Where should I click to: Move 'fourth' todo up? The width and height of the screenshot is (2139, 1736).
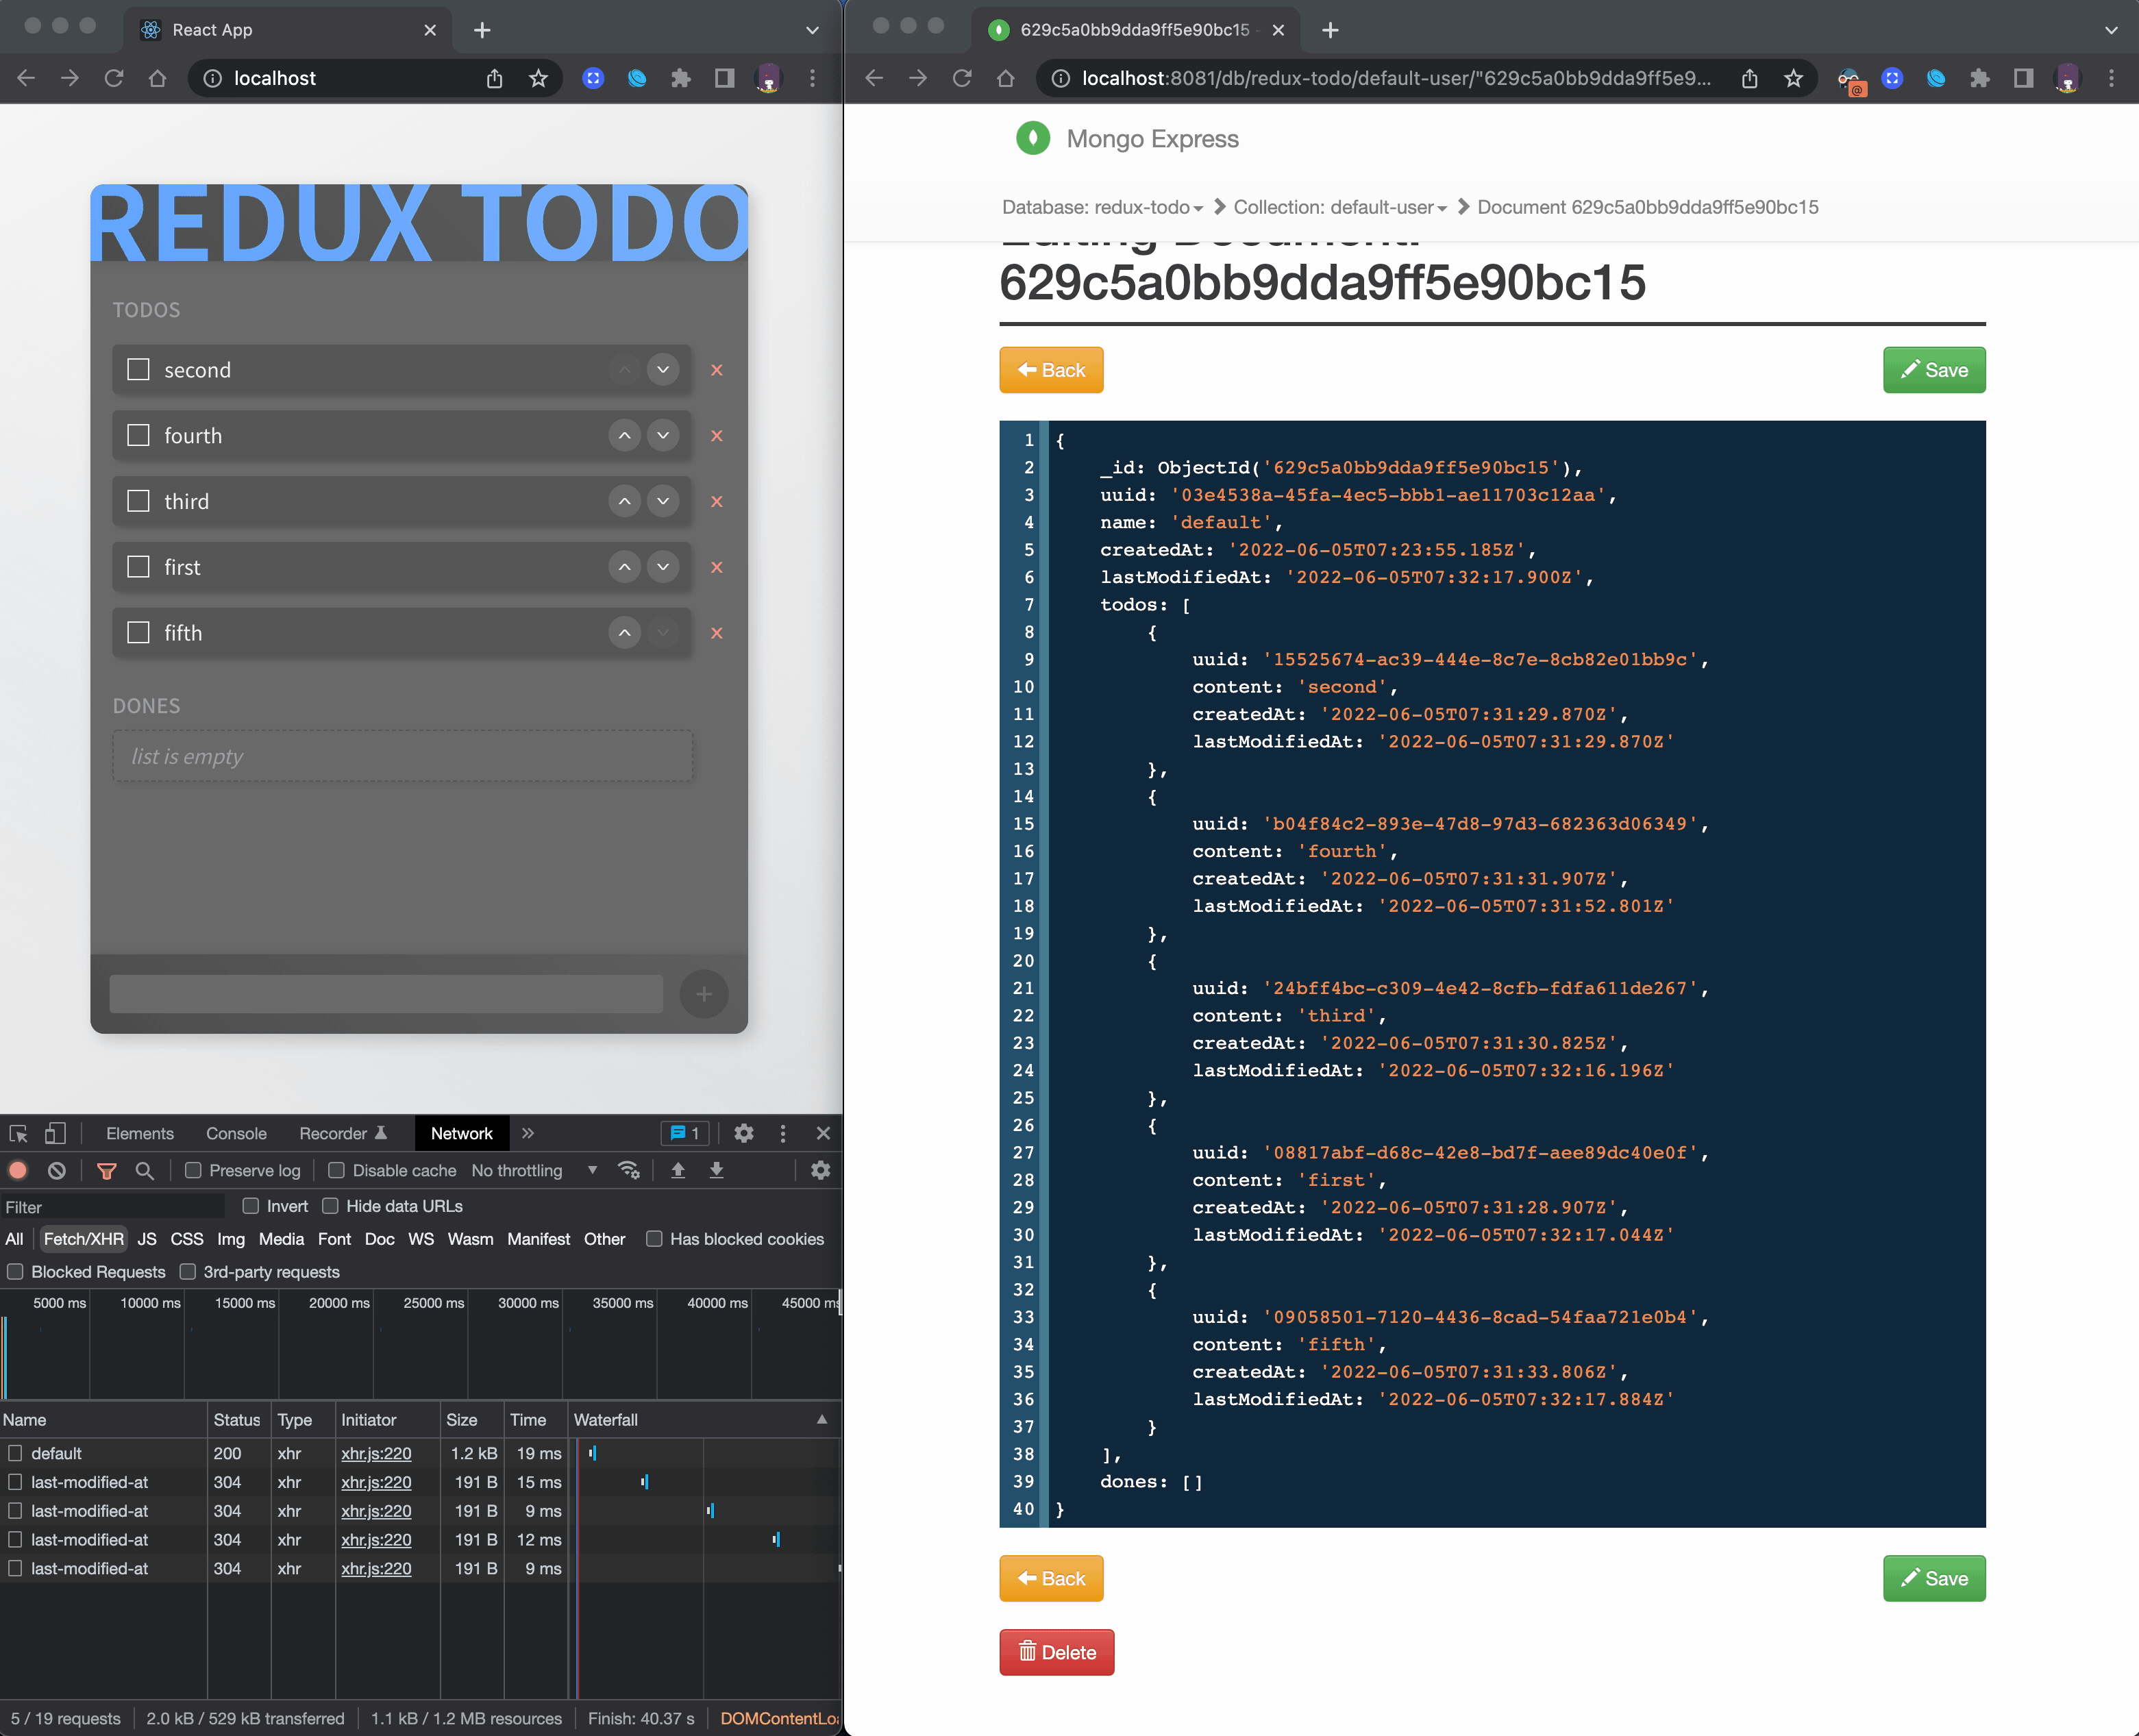pos(624,435)
